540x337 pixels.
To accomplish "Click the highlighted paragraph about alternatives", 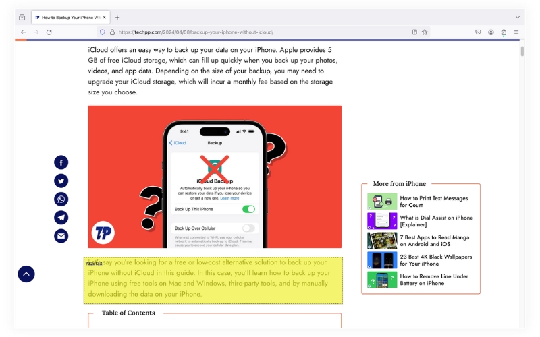I will [213, 280].
